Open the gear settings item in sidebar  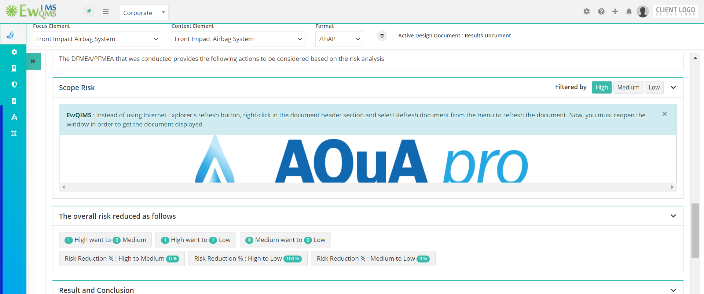14,52
